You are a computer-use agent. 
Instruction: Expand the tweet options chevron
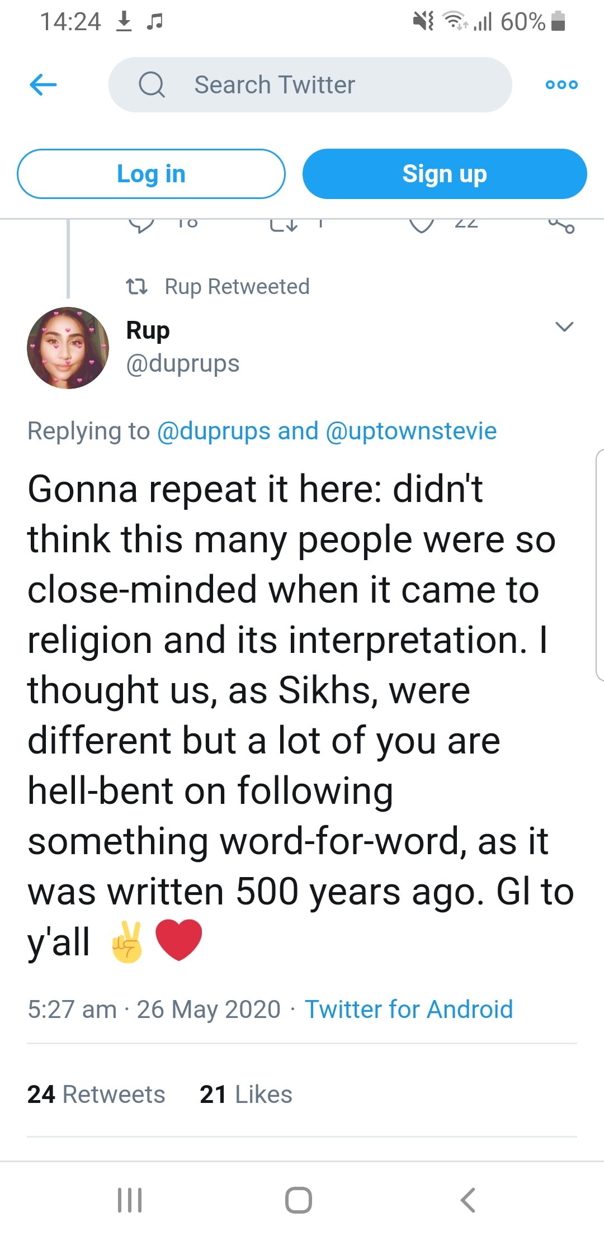pyautogui.click(x=564, y=327)
